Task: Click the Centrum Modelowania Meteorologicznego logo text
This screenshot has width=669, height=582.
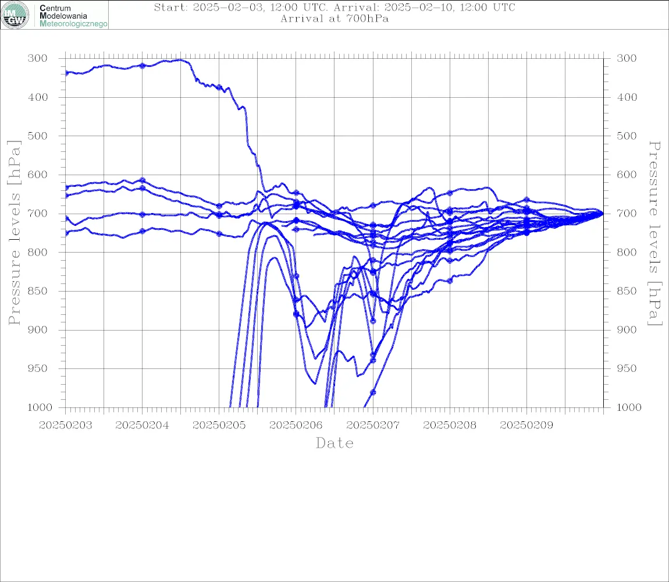Action: [x=73, y=16]
